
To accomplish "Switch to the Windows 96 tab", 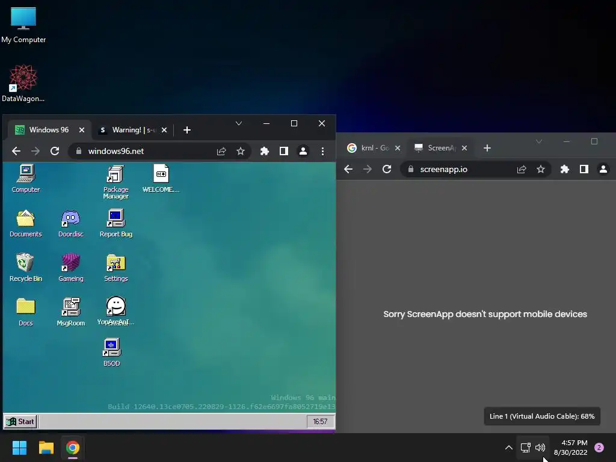I will 49,130.
